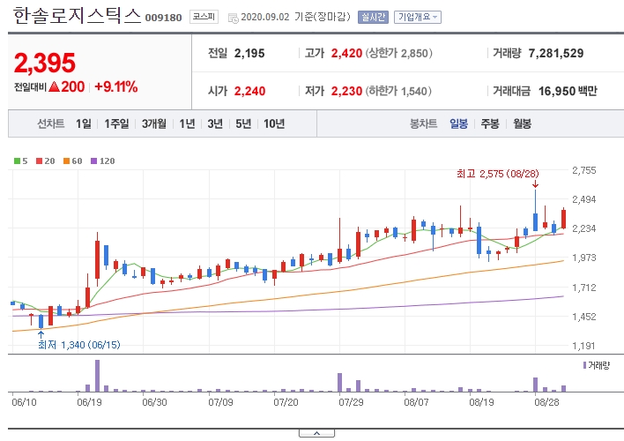
Task: Click the 상한가 2,850 upper limit text
Action: coord(398,54)
